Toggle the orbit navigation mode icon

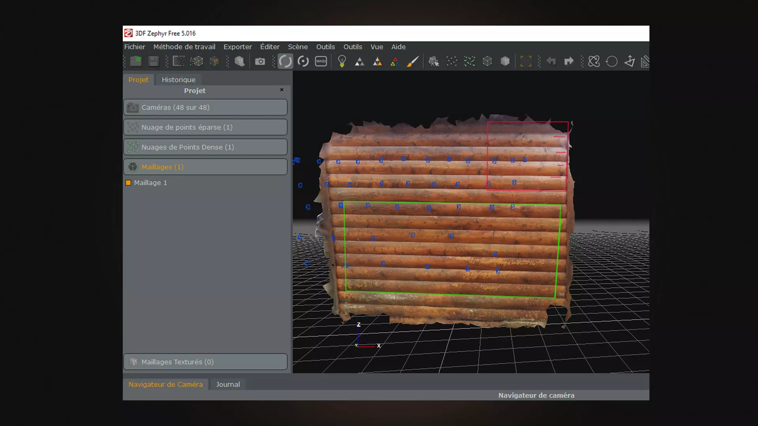pos(285,61)
